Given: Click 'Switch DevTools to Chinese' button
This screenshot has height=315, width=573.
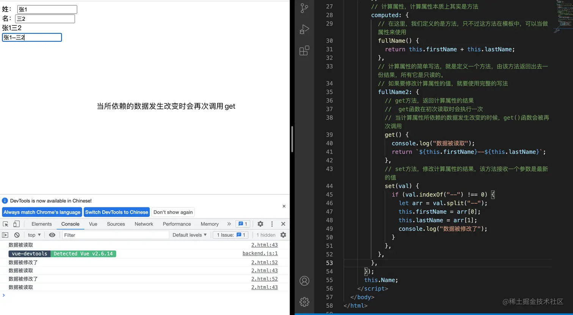Looking at the screenshot, I should [117, 212].
